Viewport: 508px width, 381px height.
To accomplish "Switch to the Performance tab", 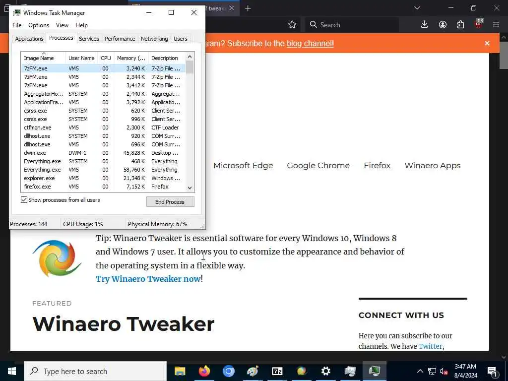I will [120, 39].
